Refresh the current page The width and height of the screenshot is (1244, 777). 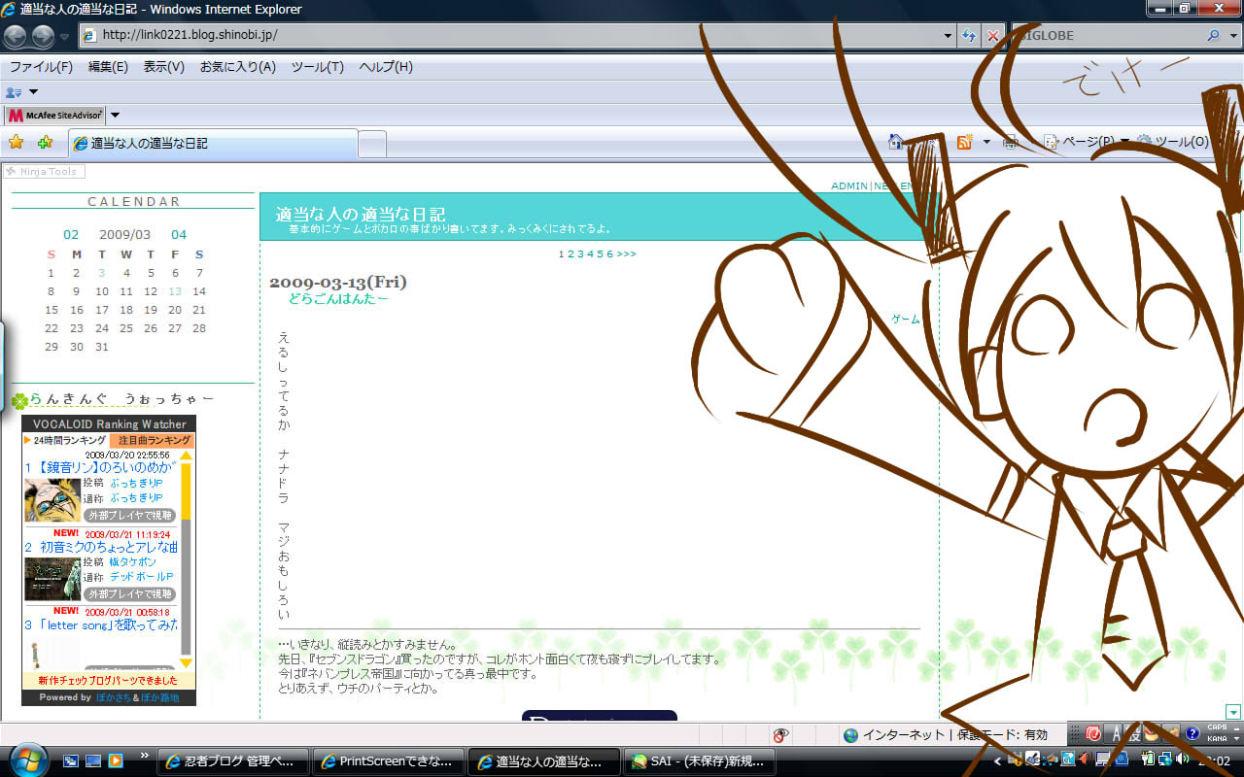click(x=969, y=35)
